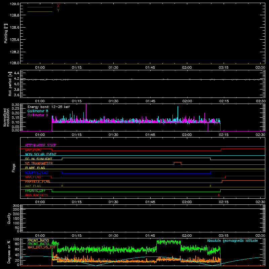Click the SAA_FLAG label
Screen dimensions: 269x269
(33, 177)
